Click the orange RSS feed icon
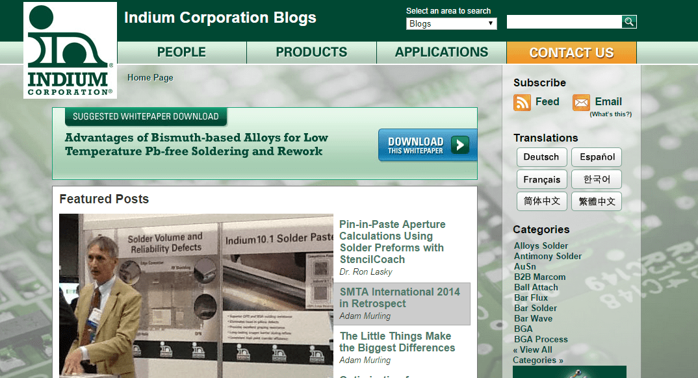The image size is (698, 378). tap(522, 103)
